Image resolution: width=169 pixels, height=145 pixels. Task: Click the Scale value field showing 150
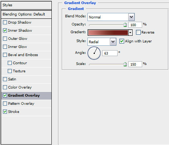click(135, 64)
